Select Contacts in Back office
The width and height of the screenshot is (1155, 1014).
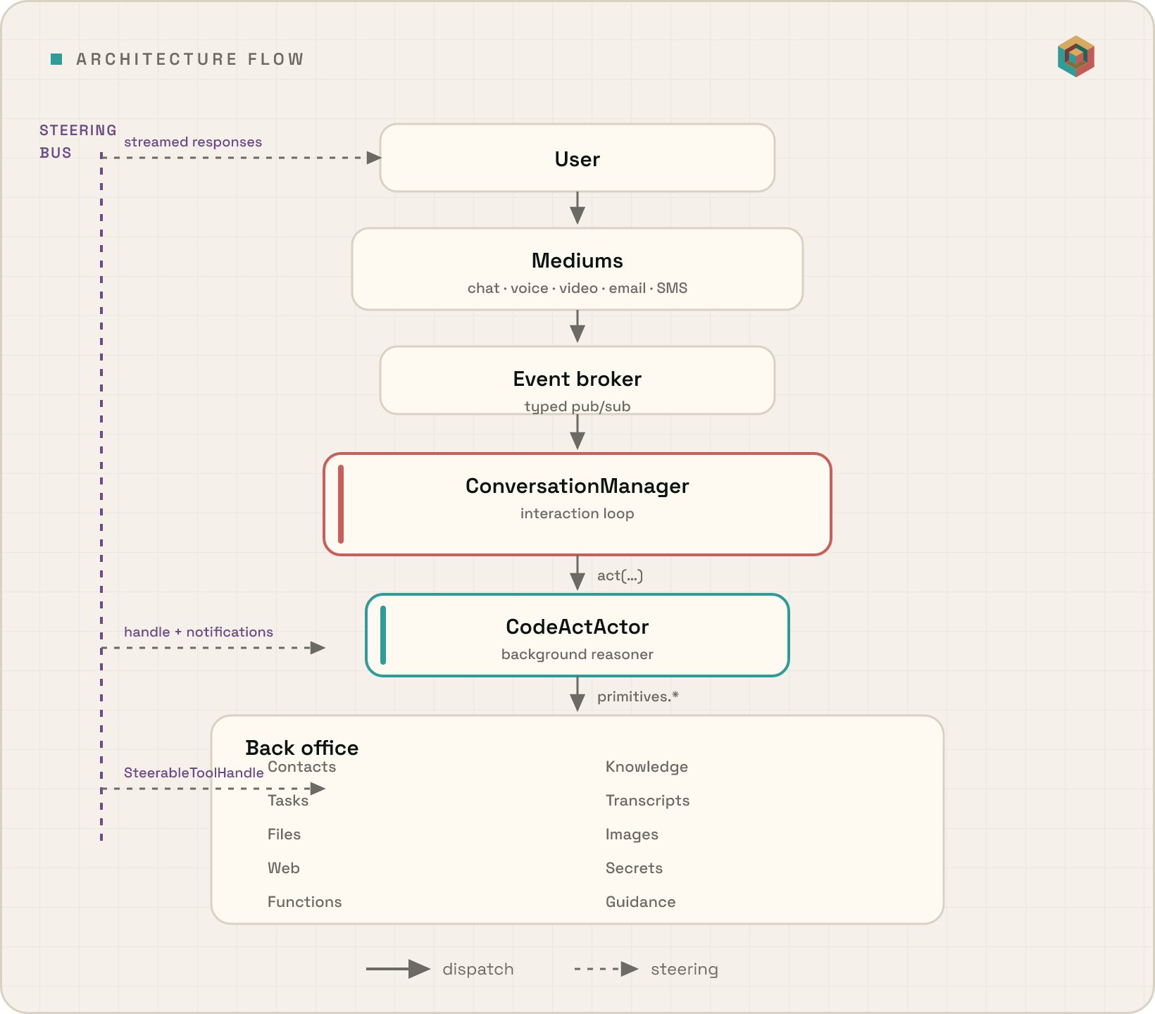(301, 767)
